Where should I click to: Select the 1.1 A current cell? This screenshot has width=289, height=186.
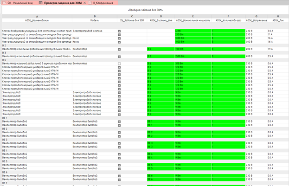click(278, 34)
